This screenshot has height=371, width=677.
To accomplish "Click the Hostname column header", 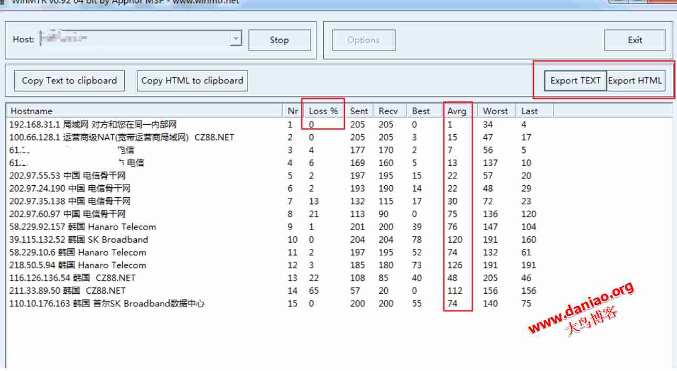I will pos(145,111).
